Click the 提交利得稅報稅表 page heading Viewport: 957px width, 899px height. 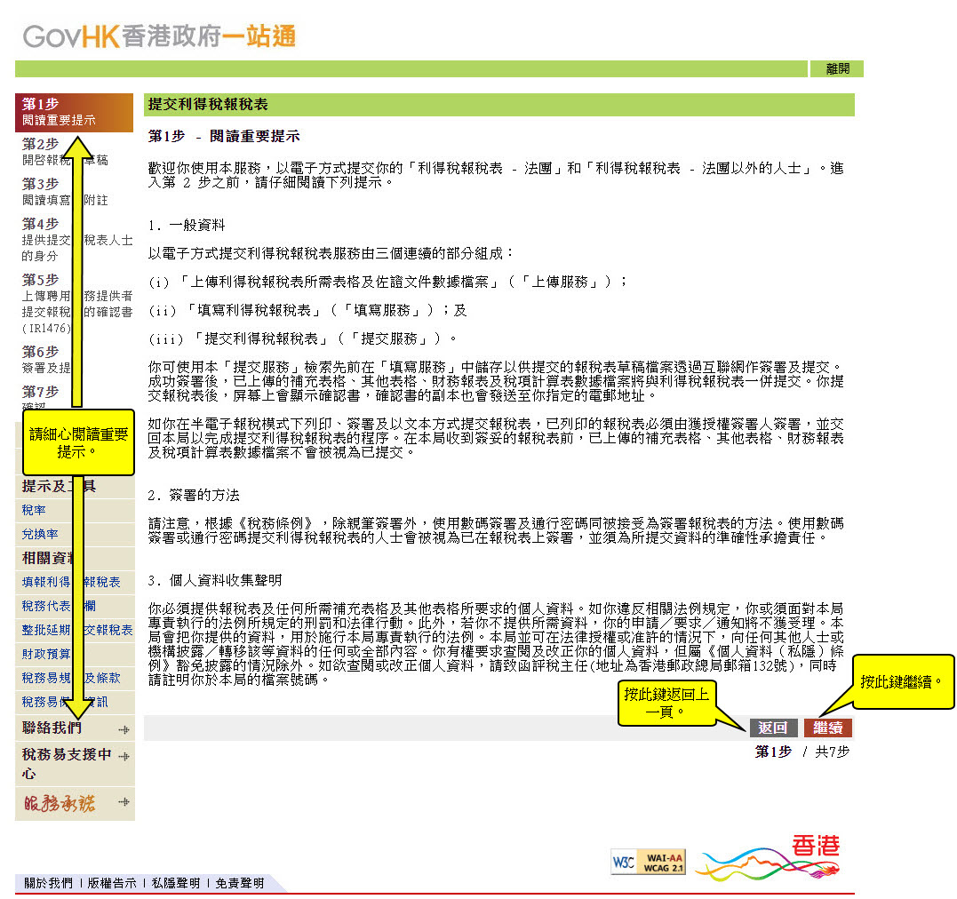(208, 104)
